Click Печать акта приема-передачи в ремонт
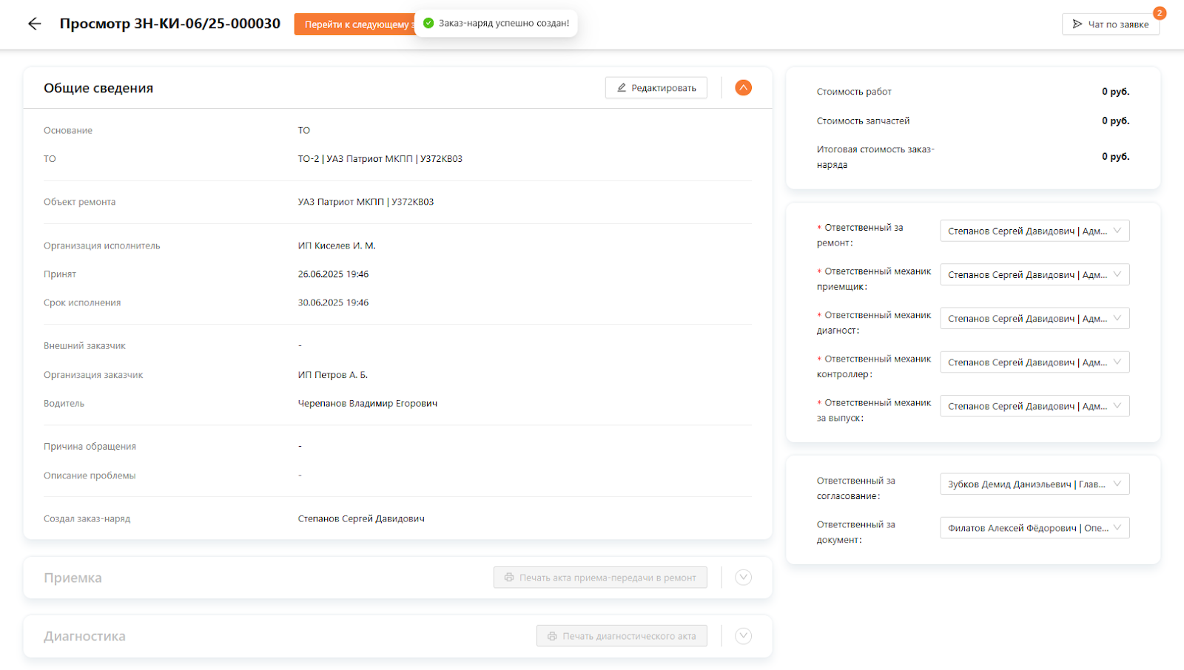This screenshot has width=1184, height=670. [x=599, y=578]
